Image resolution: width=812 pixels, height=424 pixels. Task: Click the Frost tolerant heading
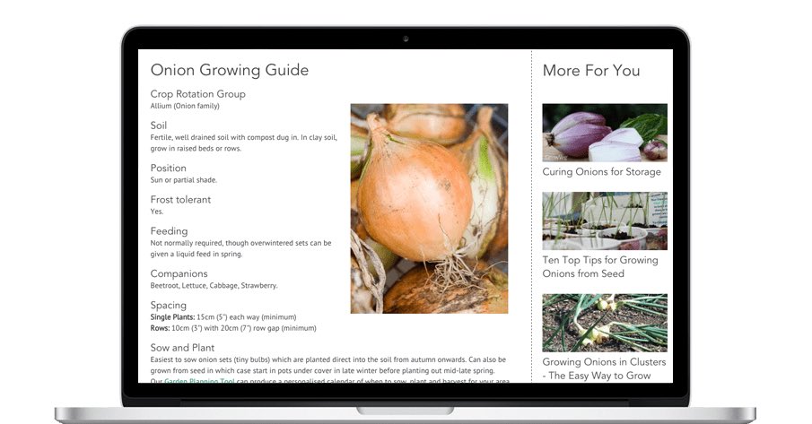[180, 200]
